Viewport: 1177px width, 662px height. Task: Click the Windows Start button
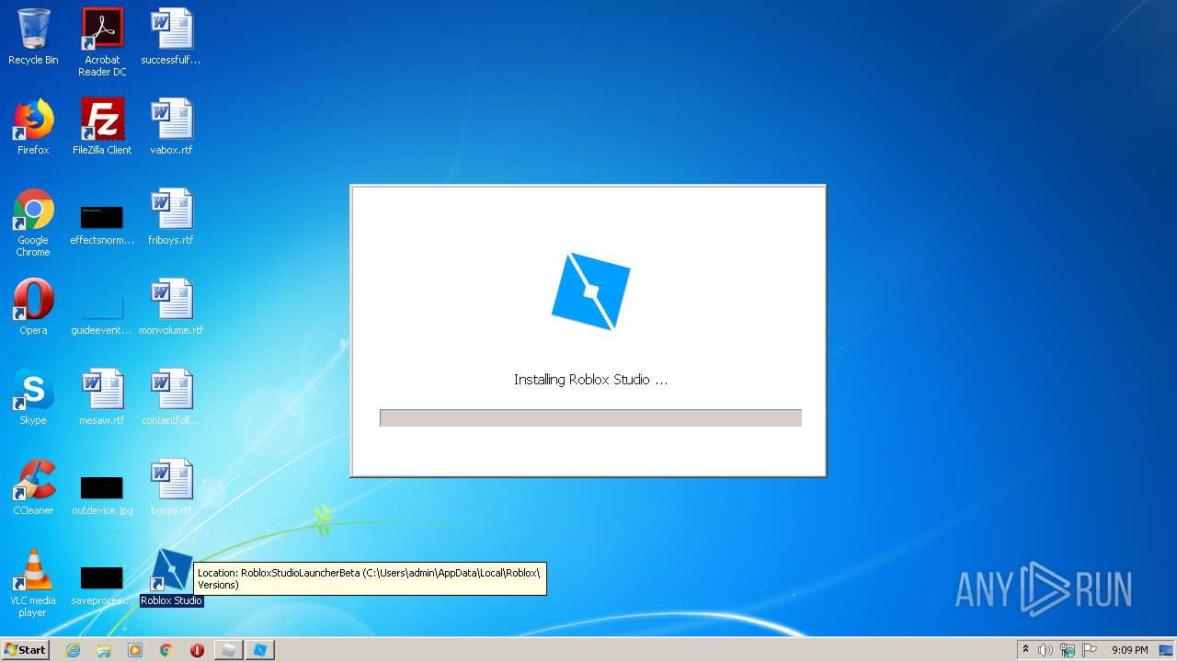coord(26,650)
